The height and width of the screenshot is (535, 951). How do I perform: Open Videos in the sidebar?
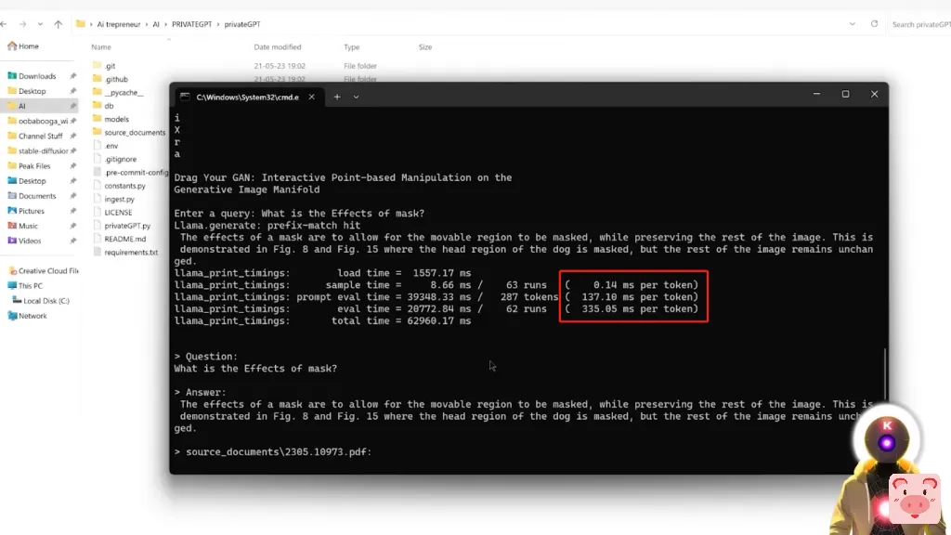tap(30, 241)
